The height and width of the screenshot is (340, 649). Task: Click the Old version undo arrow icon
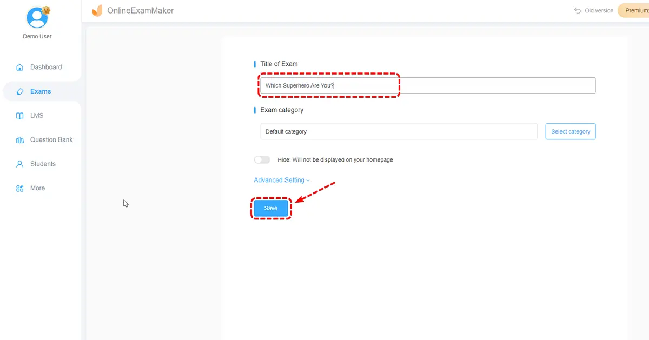[x=578, y=10]
